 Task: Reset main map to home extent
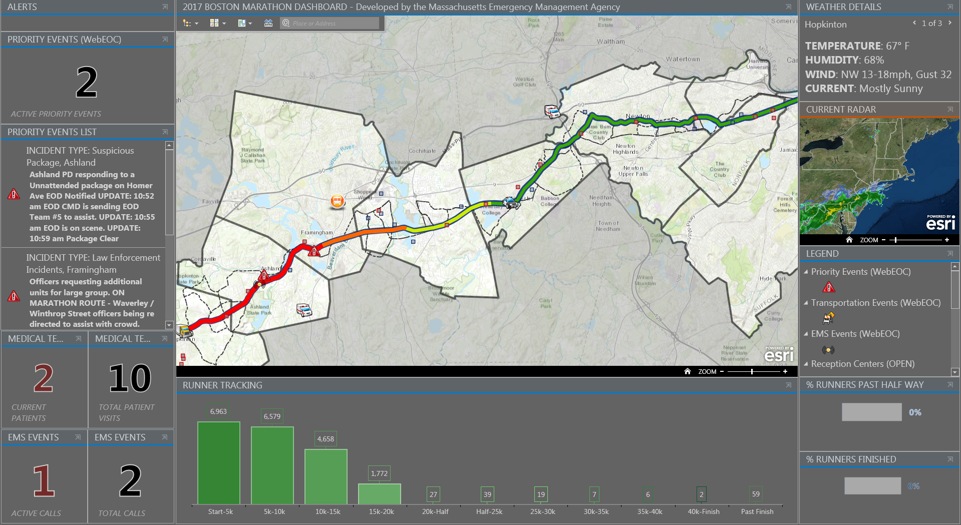point(688,371)
